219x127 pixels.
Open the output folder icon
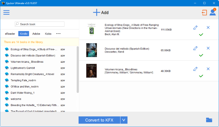209,120
